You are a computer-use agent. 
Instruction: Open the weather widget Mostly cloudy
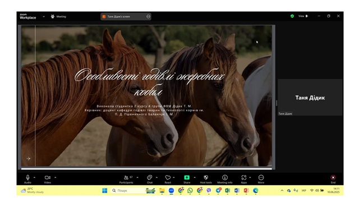pyautogui.click(x=33, y=191)
